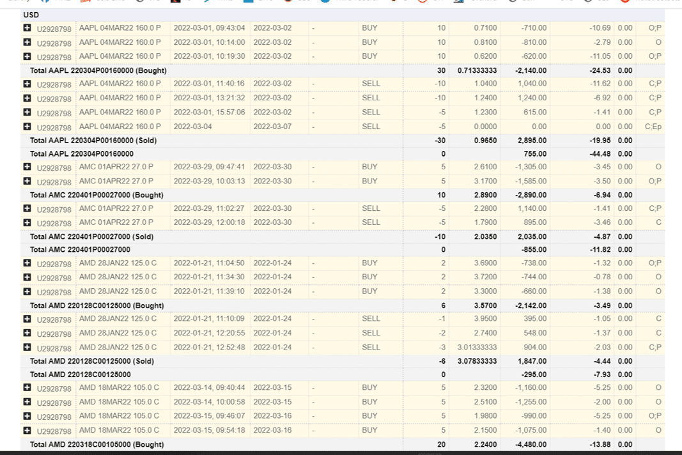Image resolution: width=682 pixels, height=455 pixels.
Task: Select the 'Total AAPL 220304P00160000 (Sold)' row label
Action: click(93, 141)
